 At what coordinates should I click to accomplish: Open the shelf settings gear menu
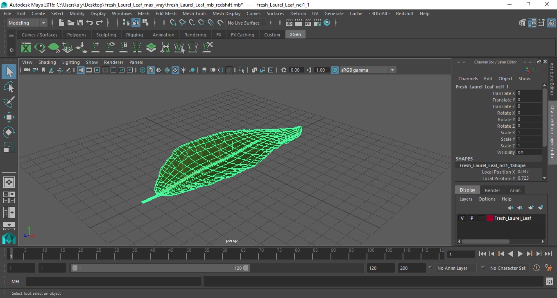(x=11, y=50)
